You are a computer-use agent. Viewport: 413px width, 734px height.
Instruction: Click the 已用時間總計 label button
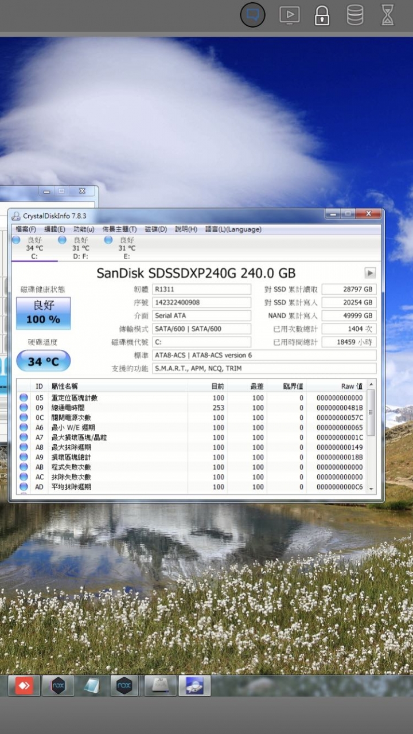[x=295, y=342]
